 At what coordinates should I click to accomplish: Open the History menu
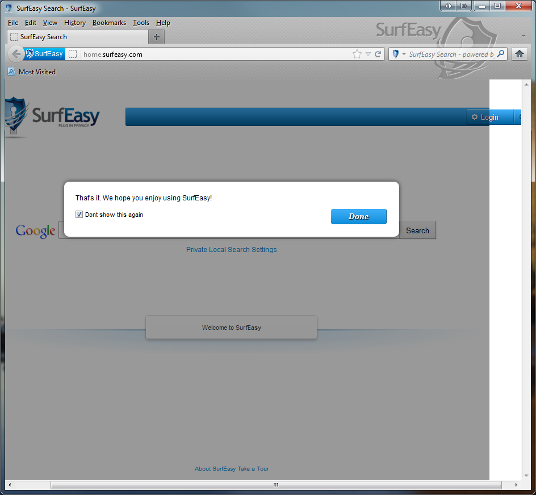click(75, 23)
